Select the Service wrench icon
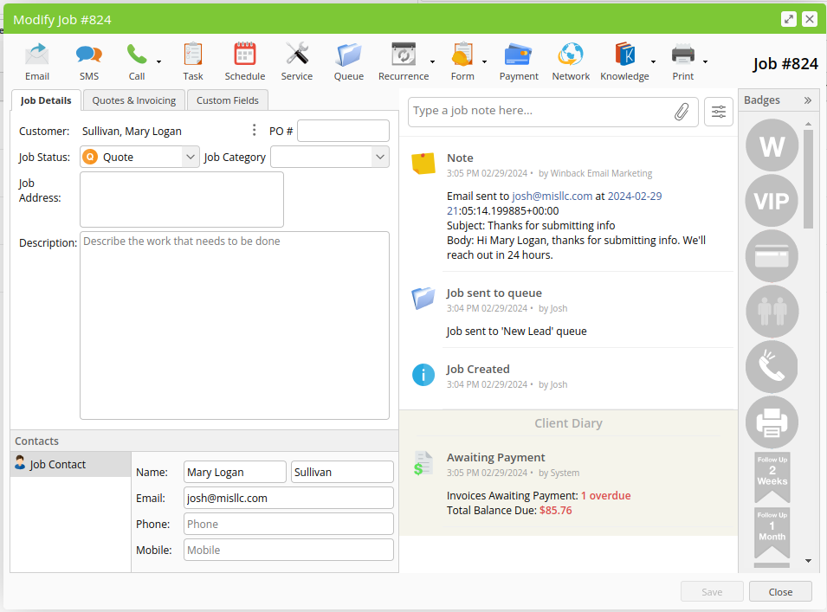 click(x=297, y=60)
